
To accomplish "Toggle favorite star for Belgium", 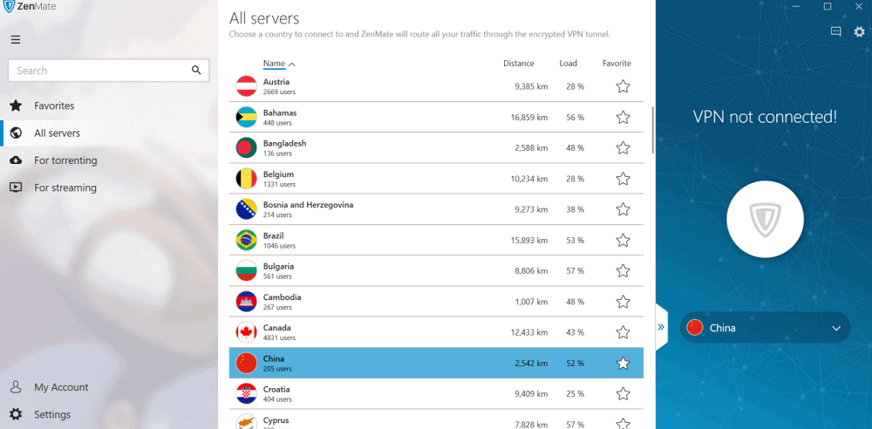I will pos(623,179).
